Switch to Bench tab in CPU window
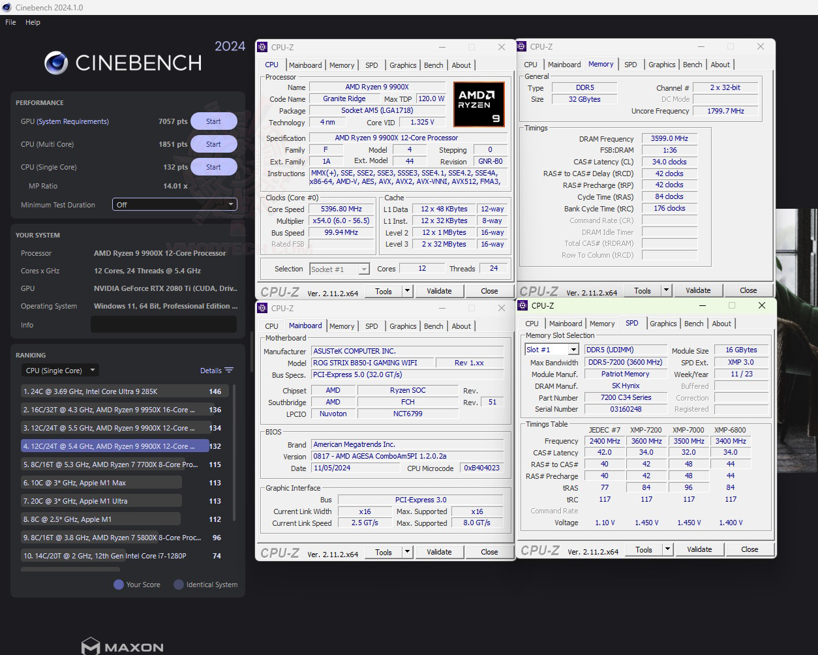Screen dimensions: 818x655 [x=433, y=65]
